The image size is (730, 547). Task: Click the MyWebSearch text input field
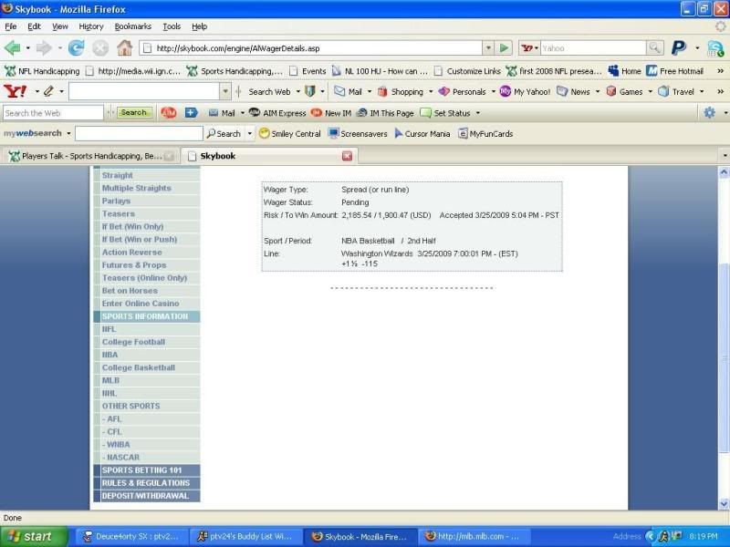click(x=139, y=133)
